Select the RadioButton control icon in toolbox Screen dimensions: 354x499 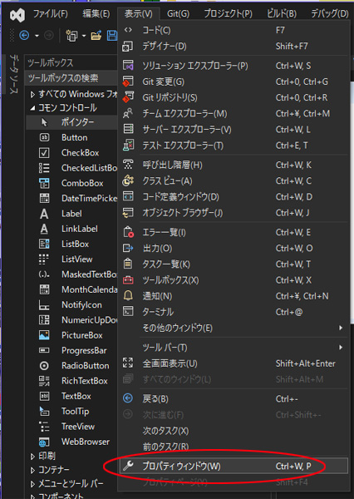(x=44, y=366)
